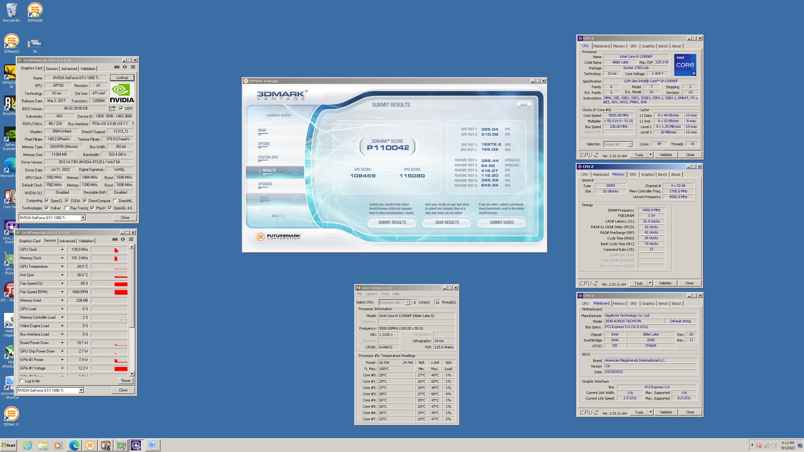
Task: Click the GPU-Z Sensors vertical scrollbar
Action: [x=132, y=289]
